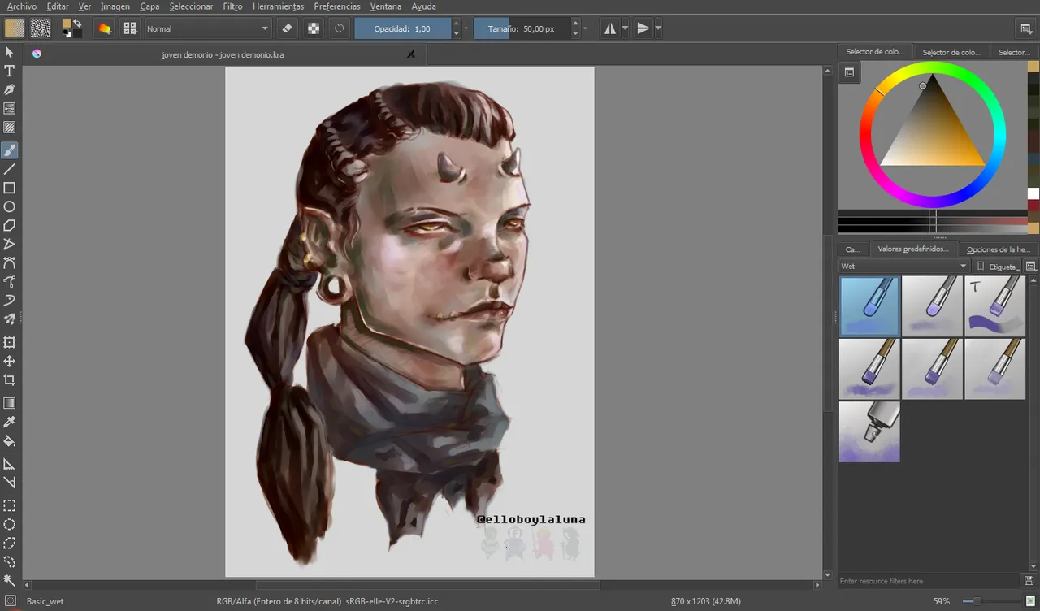1040x611 pixels.
Task: Select the Measure tool
Action: [10, 482]
